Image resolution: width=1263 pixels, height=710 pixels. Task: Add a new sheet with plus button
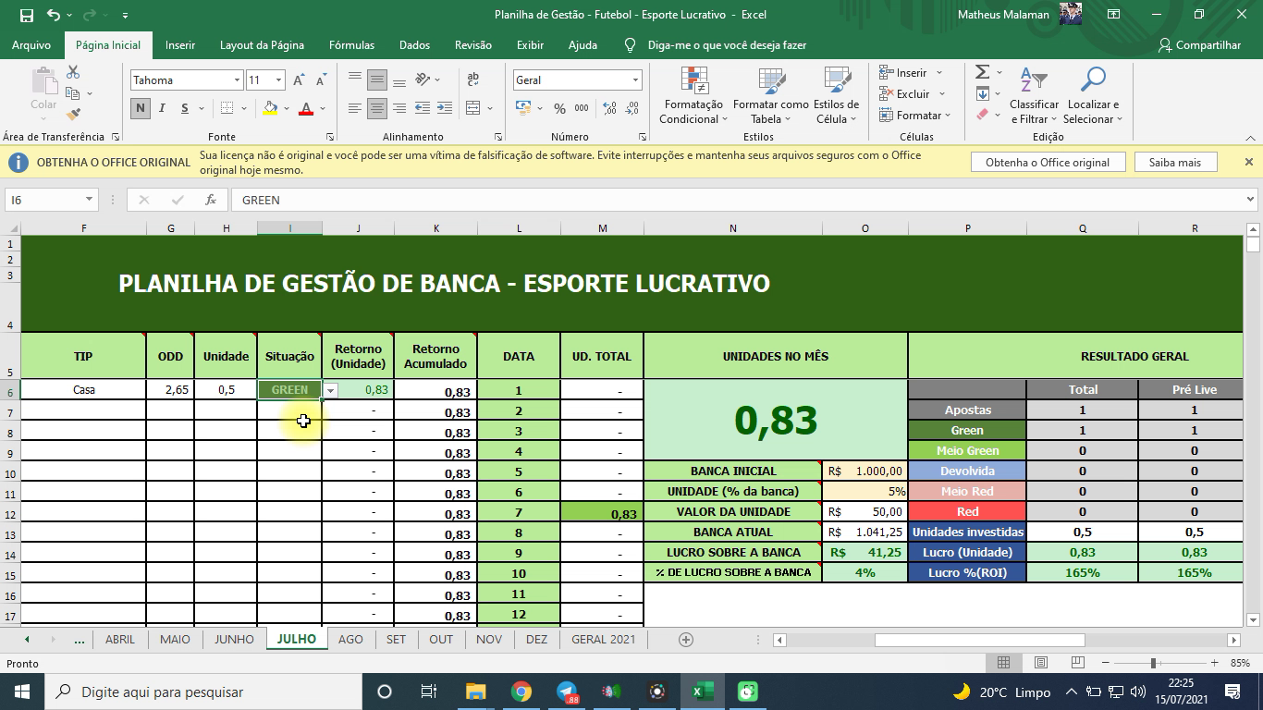[686, 639]
